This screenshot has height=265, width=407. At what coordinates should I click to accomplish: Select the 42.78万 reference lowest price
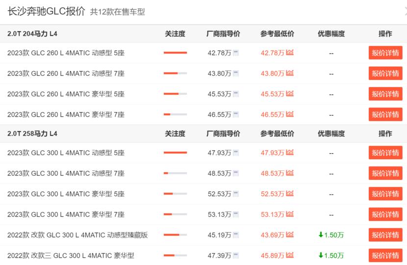point(273,53)
